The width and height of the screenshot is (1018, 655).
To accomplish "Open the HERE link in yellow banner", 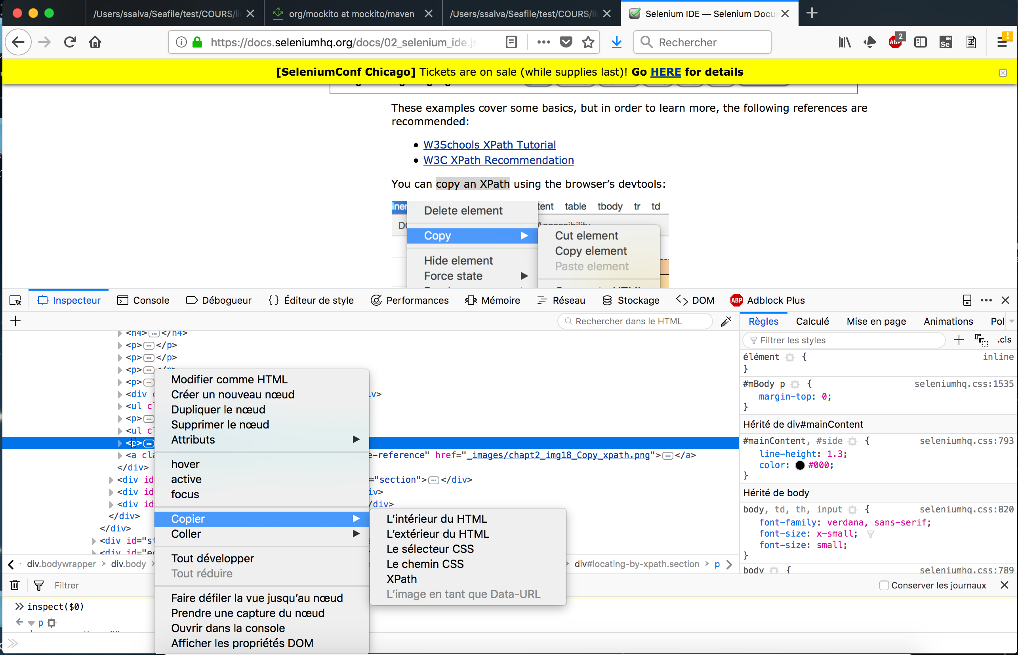I will (x=666, y=71).
